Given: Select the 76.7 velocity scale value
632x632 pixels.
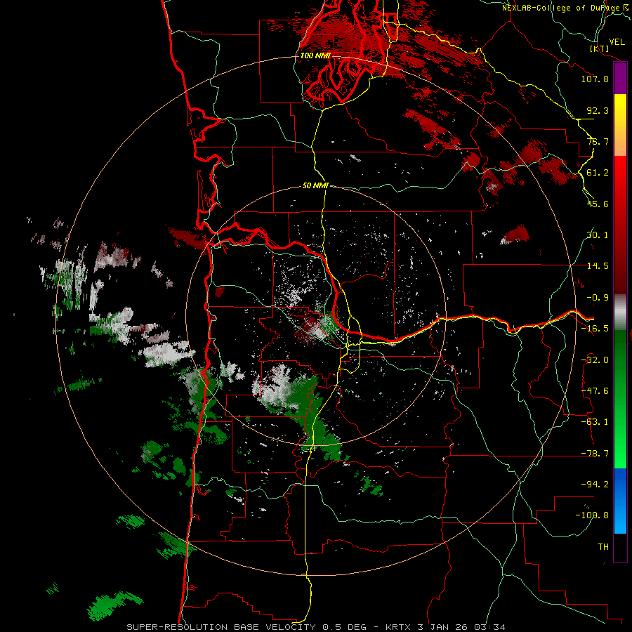Looking at the screenshot, I should (x=598, y=141).
